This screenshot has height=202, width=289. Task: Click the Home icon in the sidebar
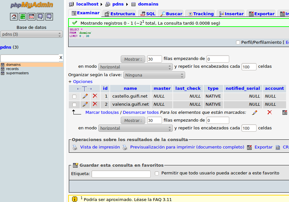tap(14, 17)
